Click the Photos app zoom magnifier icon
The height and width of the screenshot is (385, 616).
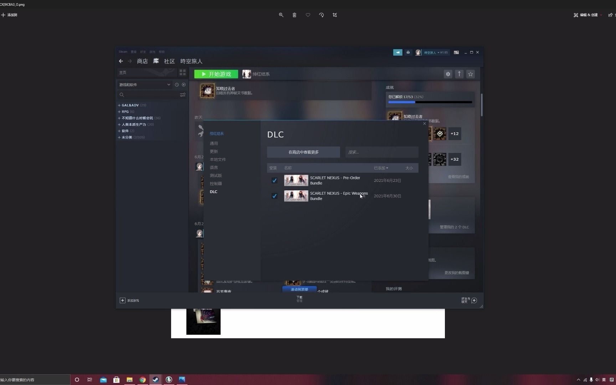[x=281, y=15]
